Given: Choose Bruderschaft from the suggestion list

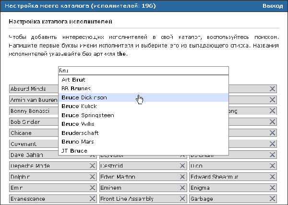Looking at the screenshot, I should click(x=81, y=133).
